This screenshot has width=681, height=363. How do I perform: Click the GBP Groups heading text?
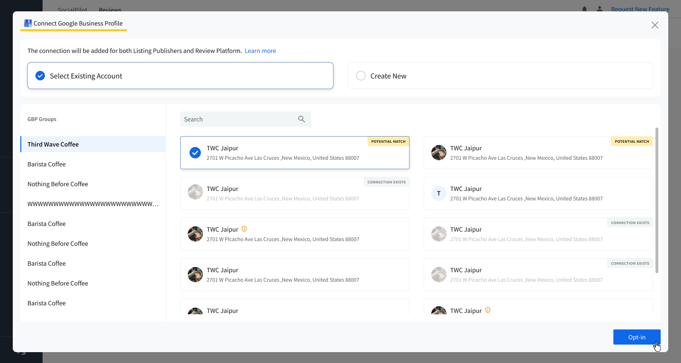[42, 119]
